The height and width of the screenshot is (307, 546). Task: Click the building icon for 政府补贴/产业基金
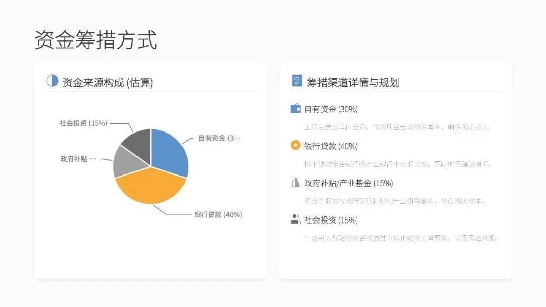(295, 182)
